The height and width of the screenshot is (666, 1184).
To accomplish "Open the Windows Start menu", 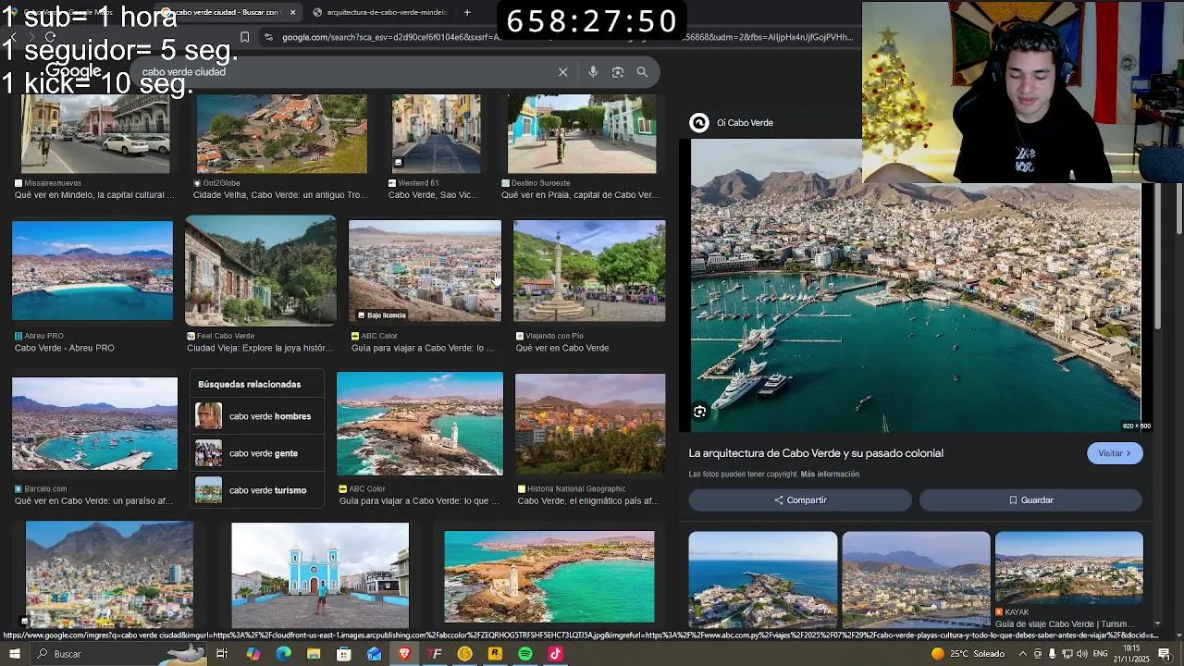I will tap(14, 654).
